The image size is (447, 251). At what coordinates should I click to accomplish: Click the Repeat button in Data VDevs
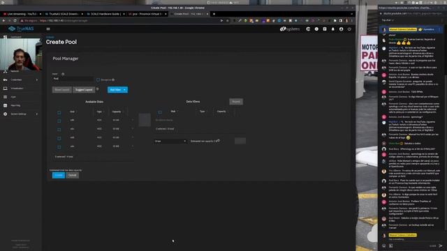(236, 102)
